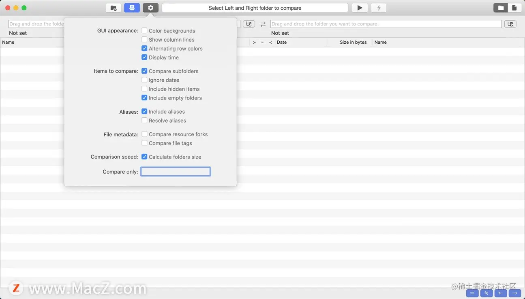
Task: Enable Show column lines
Action: click(x=144, y=40)
